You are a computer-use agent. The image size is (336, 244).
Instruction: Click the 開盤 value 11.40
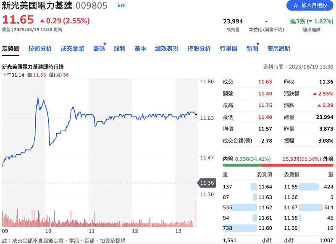(x=265, y=93)
